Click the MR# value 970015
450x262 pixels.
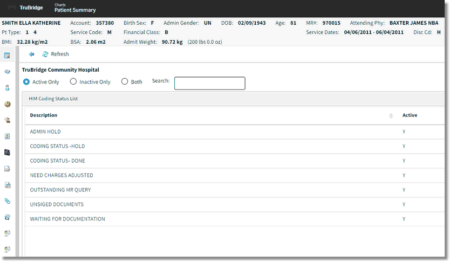tap(331, 23)
